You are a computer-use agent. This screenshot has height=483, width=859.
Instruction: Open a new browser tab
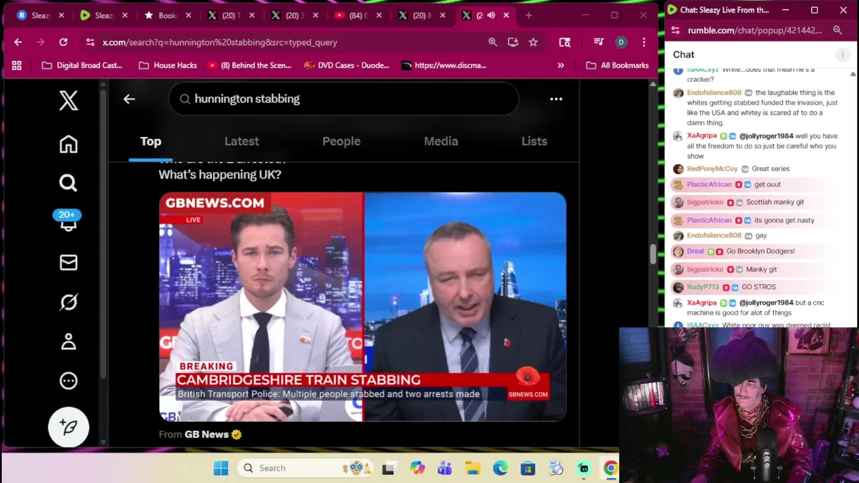[x=529, y=15]
